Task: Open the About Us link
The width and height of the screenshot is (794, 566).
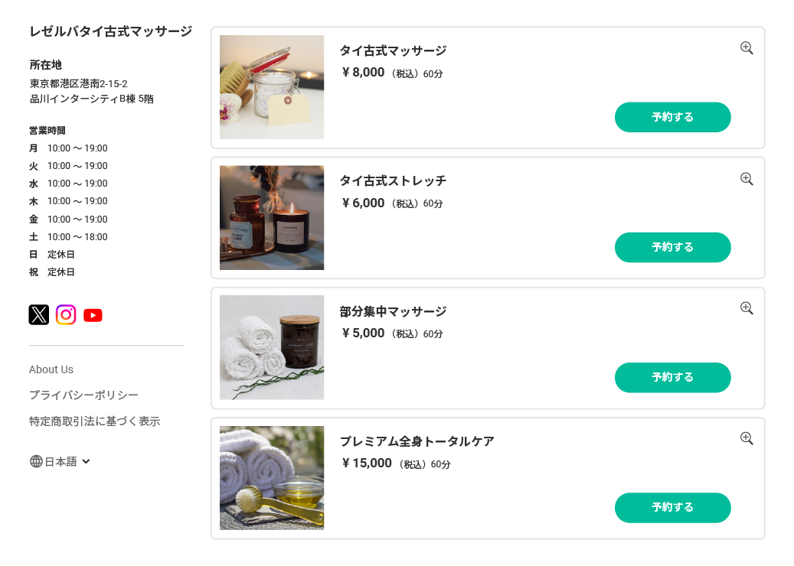Action: [x=51, y=369]
